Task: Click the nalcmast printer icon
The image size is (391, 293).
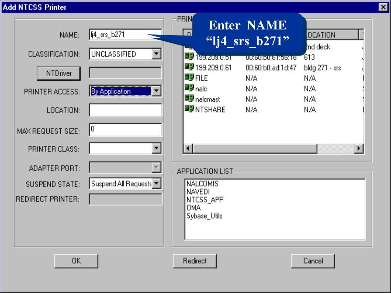Action: tap(189, 99)
